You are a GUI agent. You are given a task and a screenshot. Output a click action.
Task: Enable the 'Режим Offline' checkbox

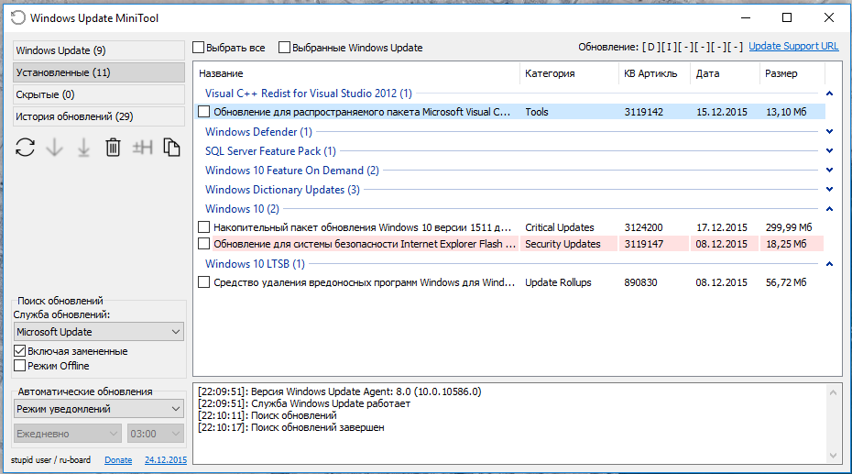[20, 366]
